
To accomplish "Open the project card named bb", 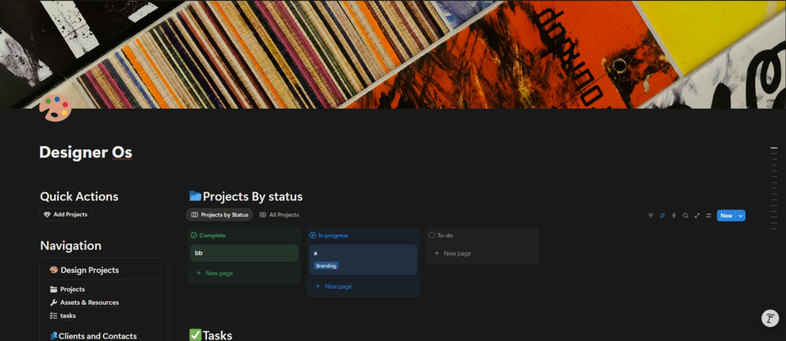I will pos(244,253).
